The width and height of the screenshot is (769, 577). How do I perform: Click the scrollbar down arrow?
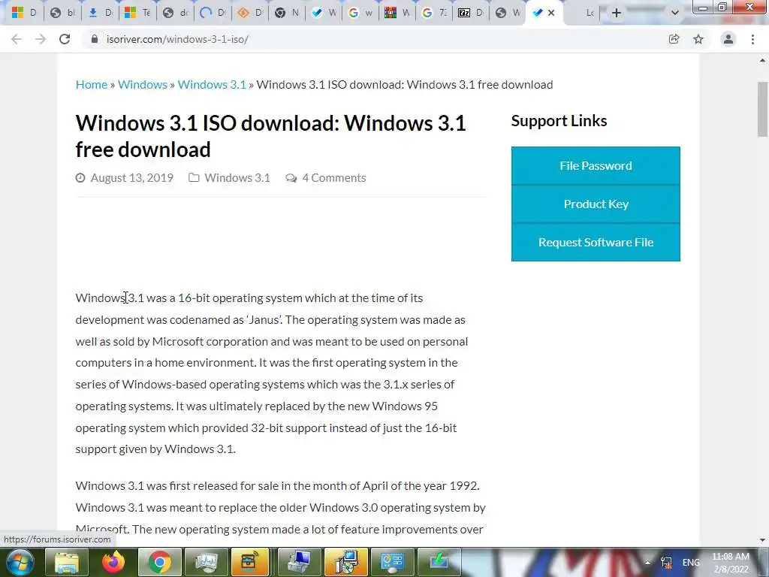point(762,540)
